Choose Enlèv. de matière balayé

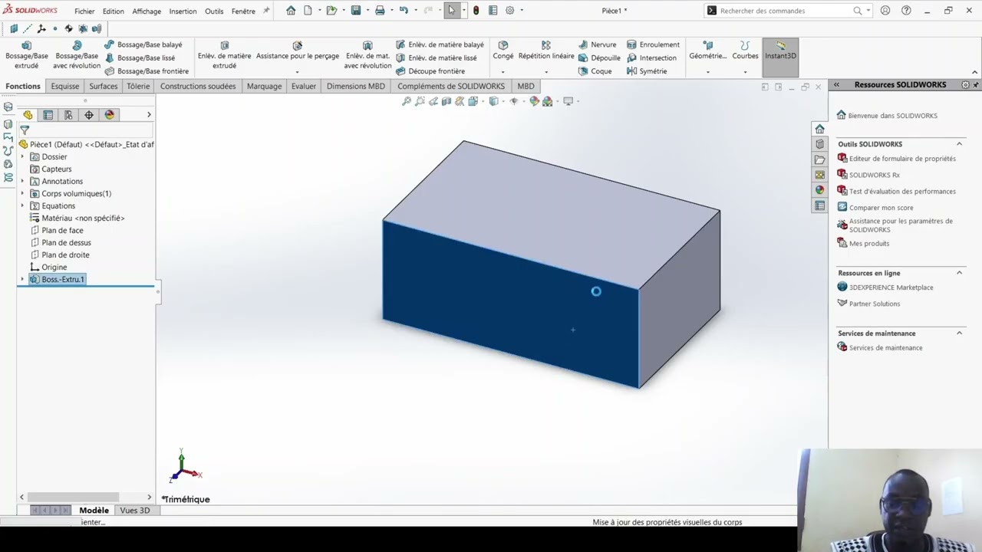coord(440,44)
